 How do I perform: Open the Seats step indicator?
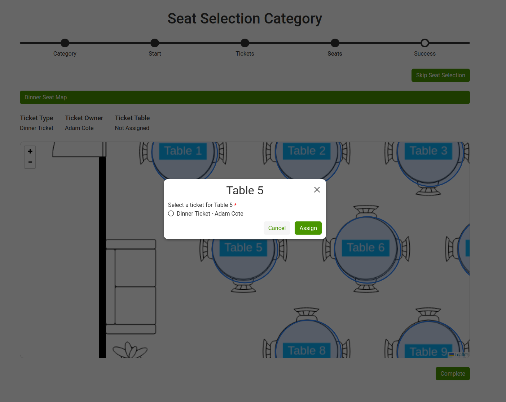pyautogui.click(x=335, y=43)
